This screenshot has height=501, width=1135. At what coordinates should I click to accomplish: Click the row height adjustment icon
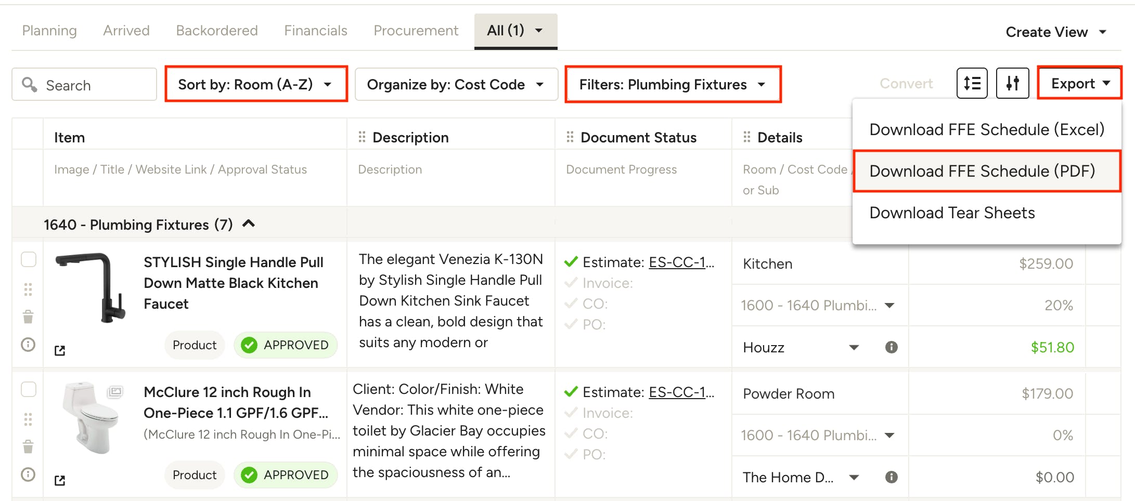pos(972,83)
